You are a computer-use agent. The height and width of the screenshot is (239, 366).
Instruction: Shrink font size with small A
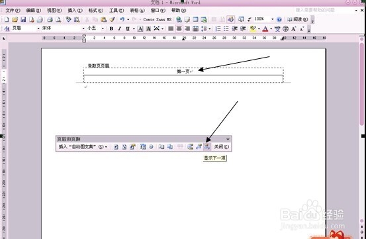[x=302, y=28]
